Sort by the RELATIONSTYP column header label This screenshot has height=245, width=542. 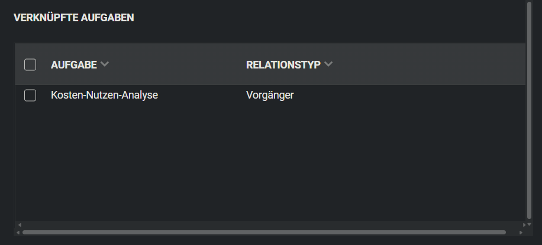point(283,65)
